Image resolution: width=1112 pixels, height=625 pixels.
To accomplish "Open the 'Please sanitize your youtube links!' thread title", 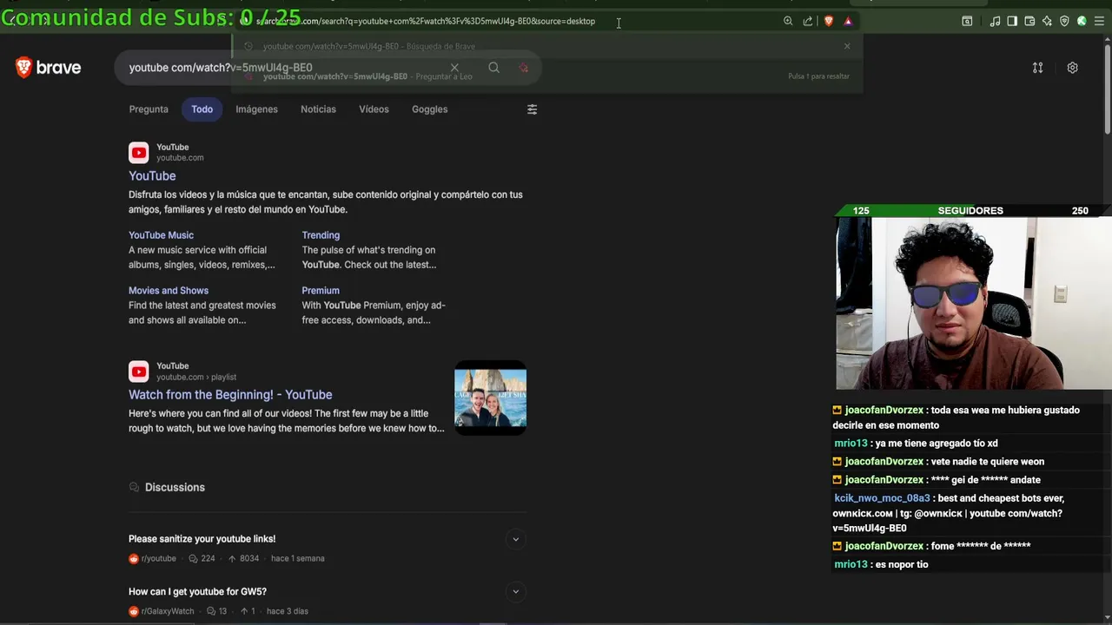I will click(202, 539).
